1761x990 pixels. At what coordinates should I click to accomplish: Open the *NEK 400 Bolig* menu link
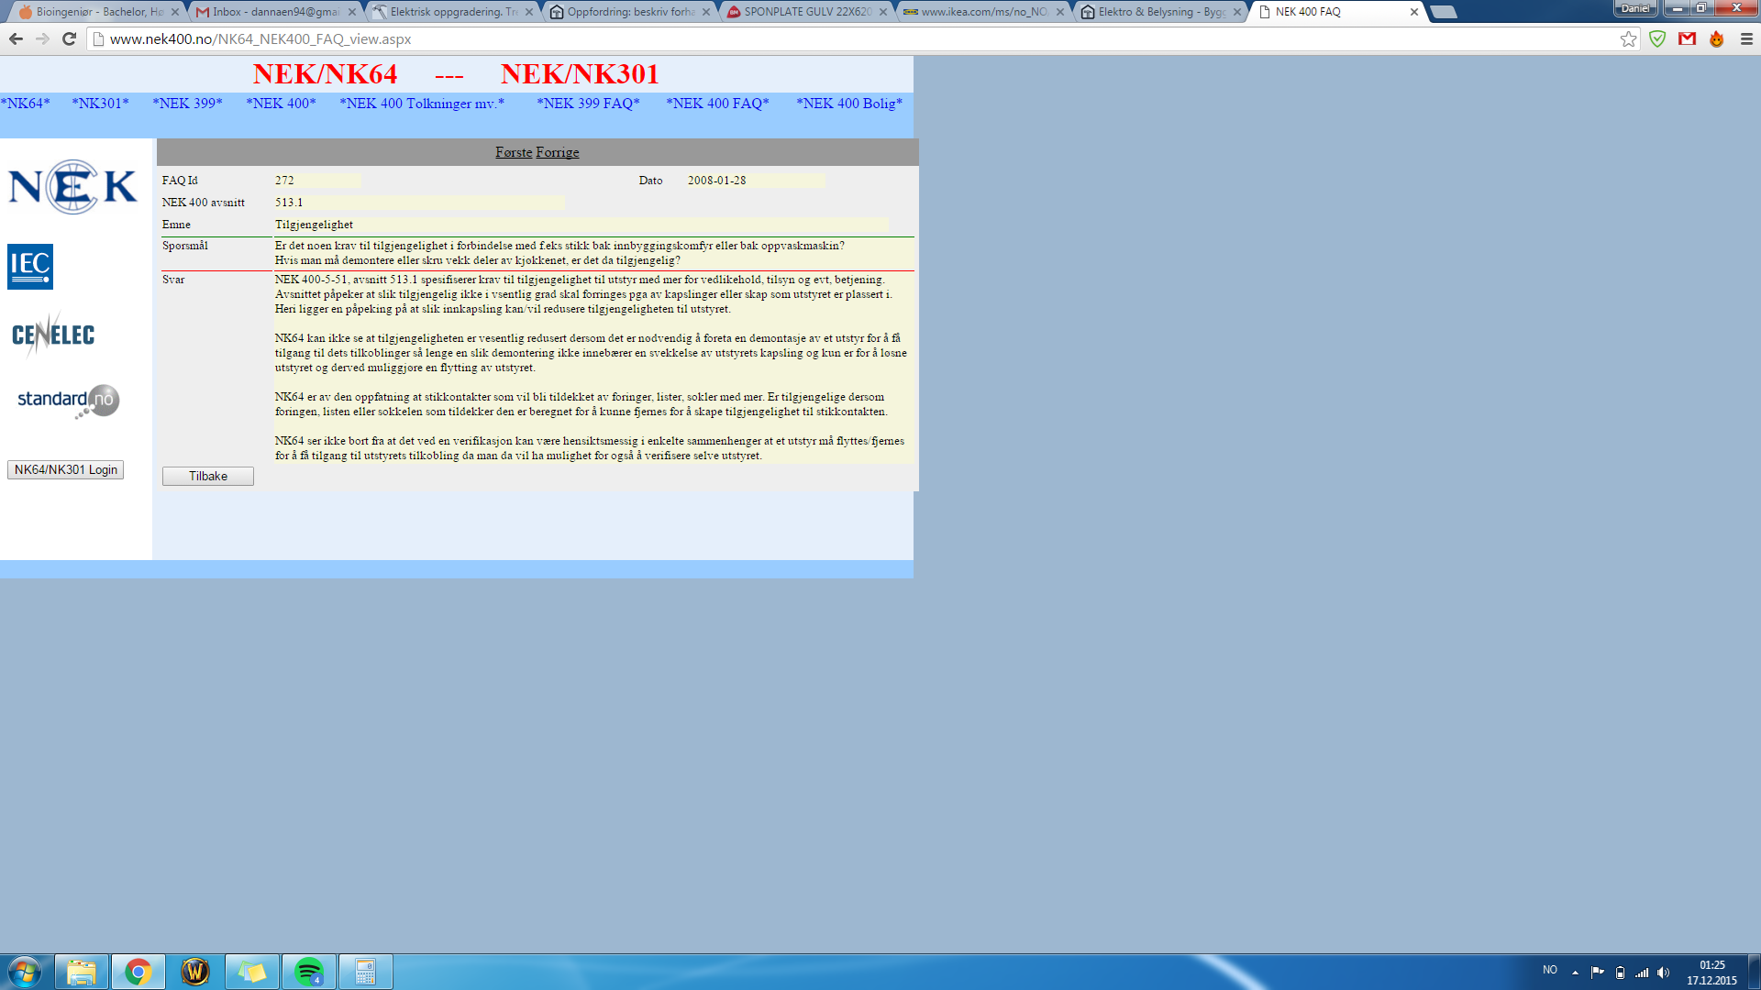point(848,104)
